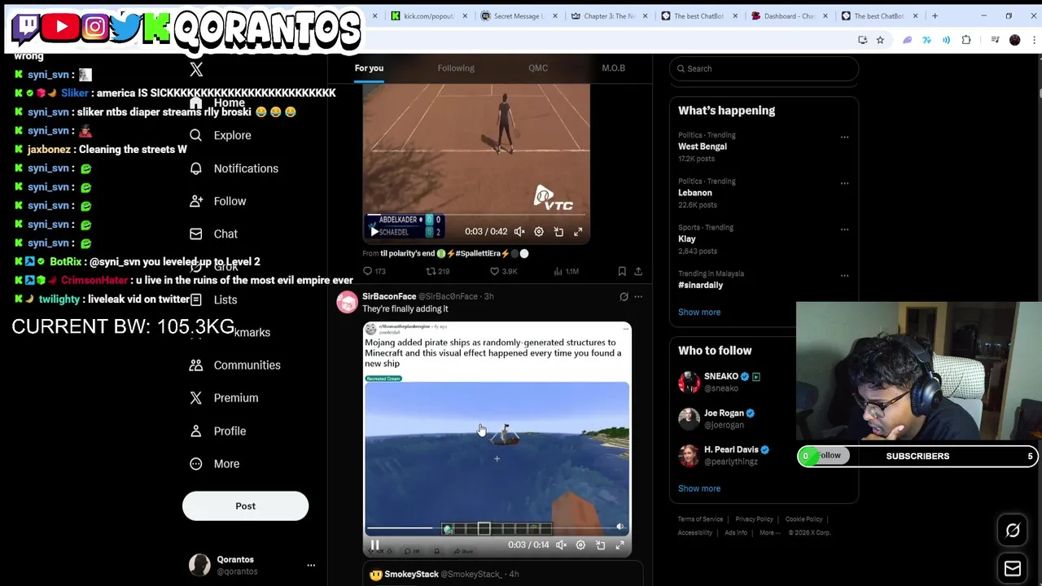The width and height of the screenshot is (1042, 586).
Task: Switch to the M.O.B tab
Action: click(x=613, y=68)
